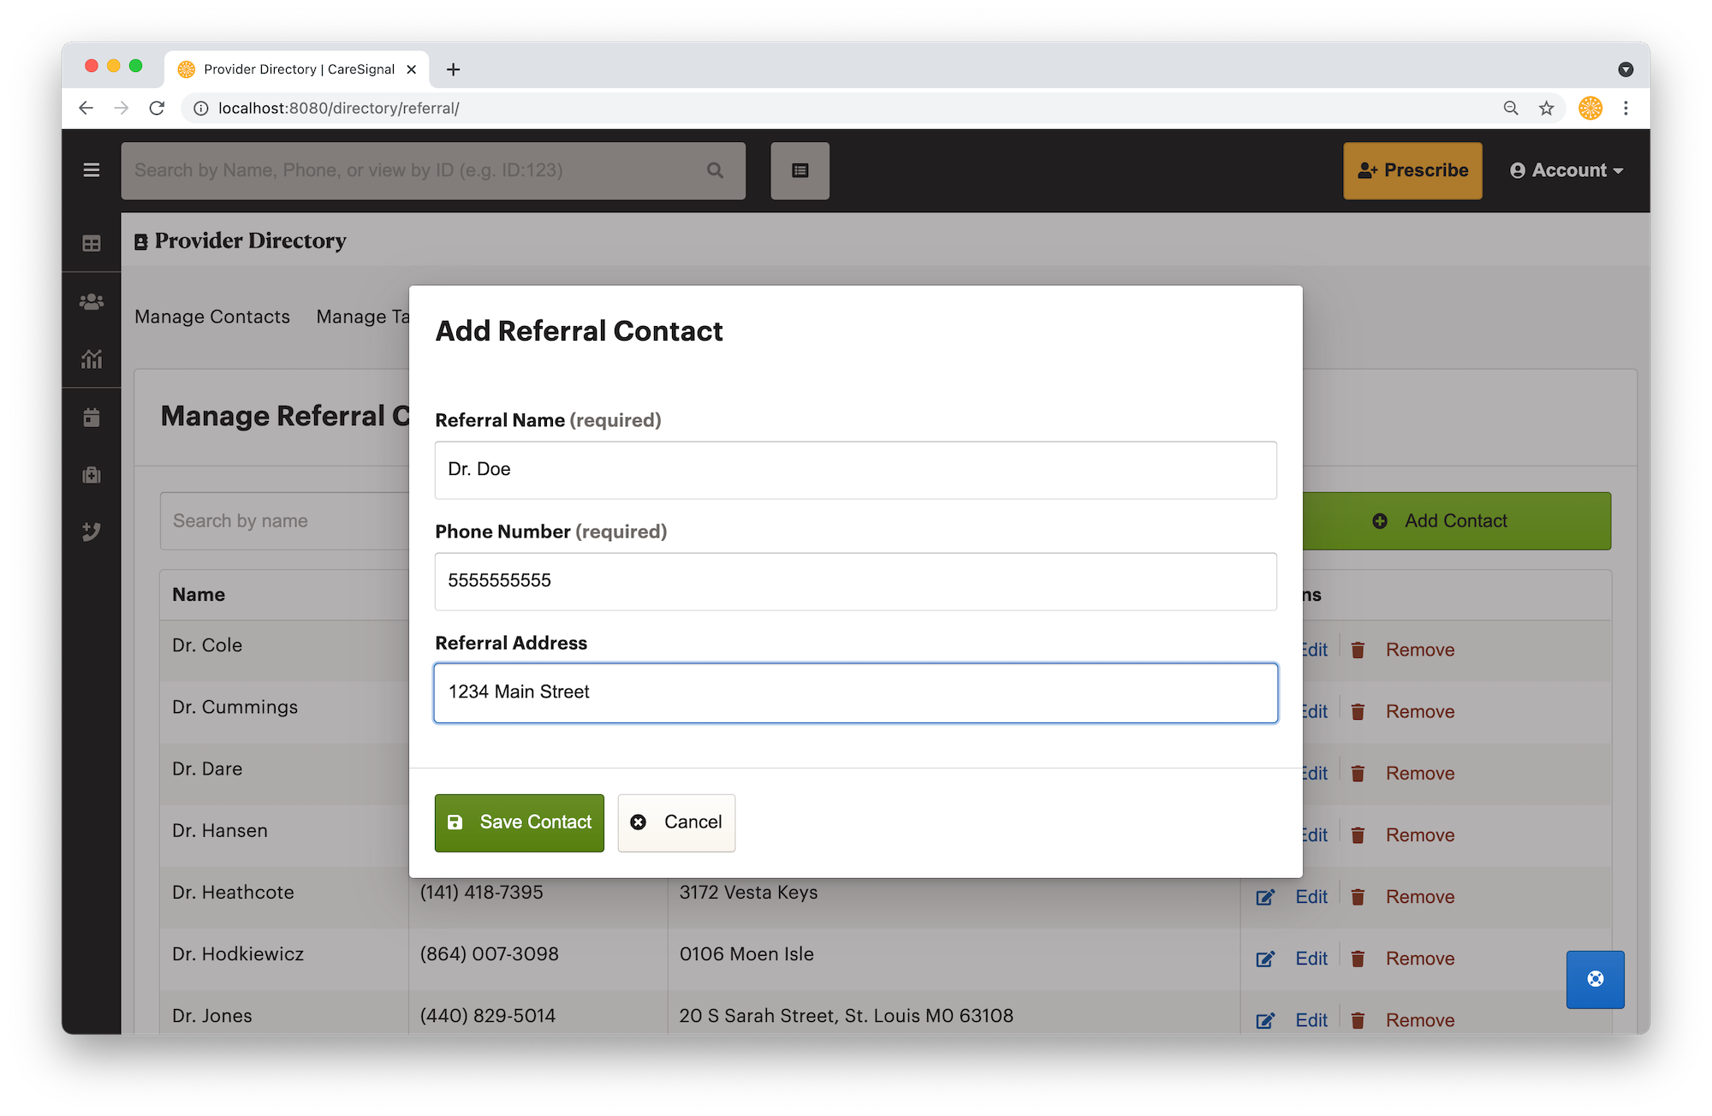Open the calendar sidebar icon

point(92,418)
